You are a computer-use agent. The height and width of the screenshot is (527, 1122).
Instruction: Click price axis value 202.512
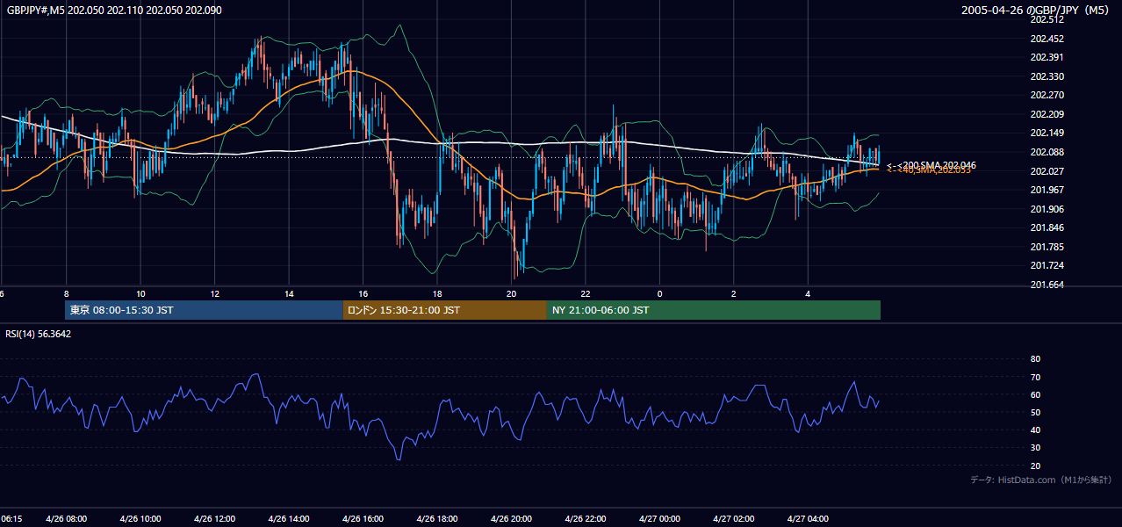pyautogui.click(x=1047, y=19)
